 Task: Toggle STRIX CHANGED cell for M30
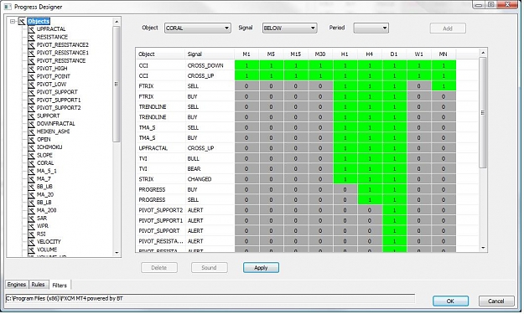click(320, 179)
